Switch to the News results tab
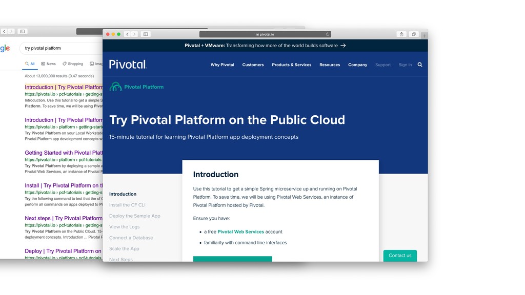525x295 pixels. tap(48, 64)
